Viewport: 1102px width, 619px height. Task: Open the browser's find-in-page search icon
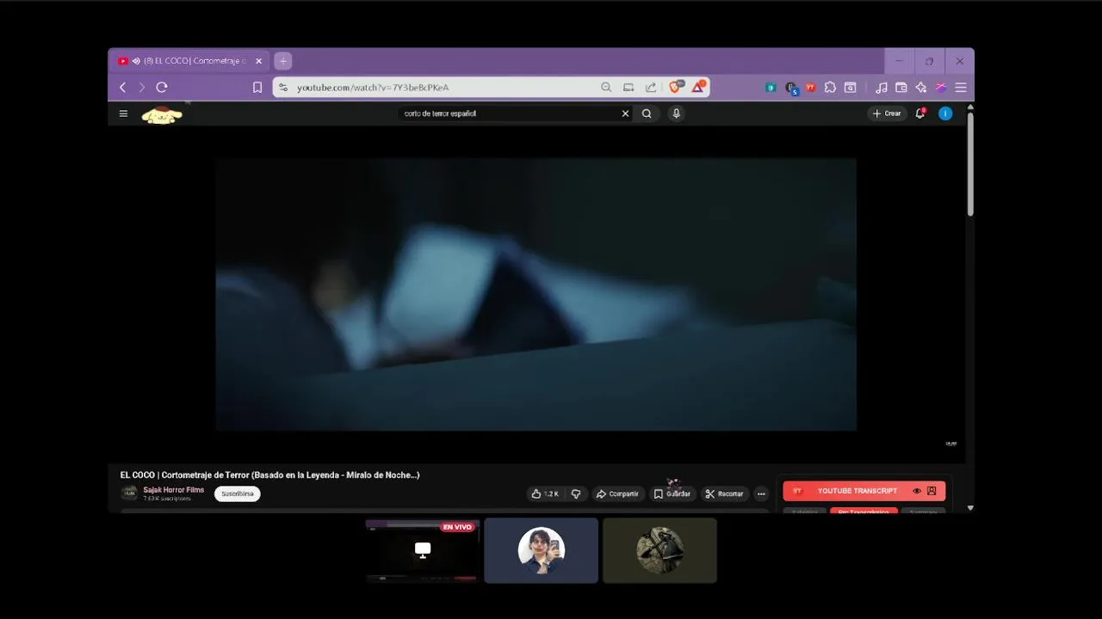(x=850, y=87)
